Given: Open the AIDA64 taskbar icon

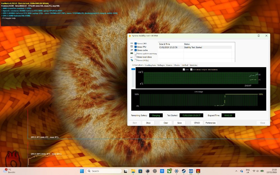Looking at the screenshot, I should 191,171.
